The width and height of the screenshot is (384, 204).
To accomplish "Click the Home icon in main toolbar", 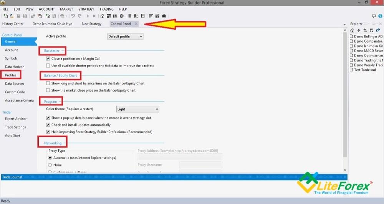I will (102, 16).
